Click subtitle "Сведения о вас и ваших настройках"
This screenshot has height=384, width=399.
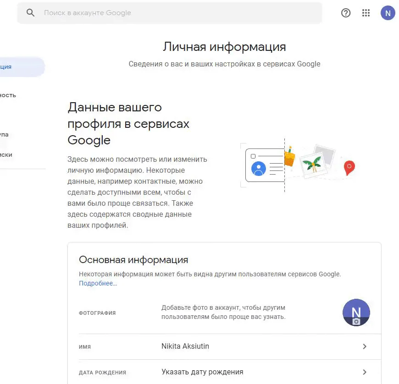click(x=224, y=64)
